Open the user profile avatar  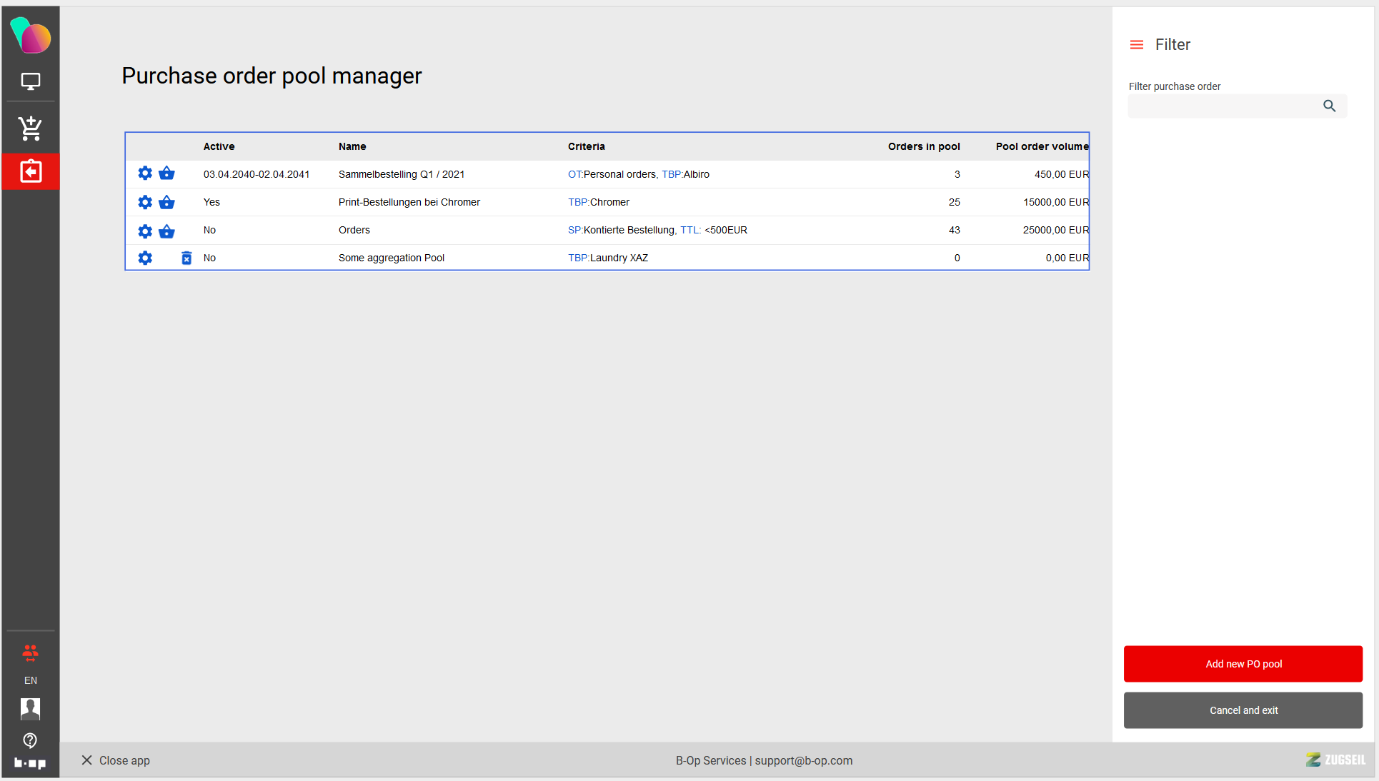point(30,708)
